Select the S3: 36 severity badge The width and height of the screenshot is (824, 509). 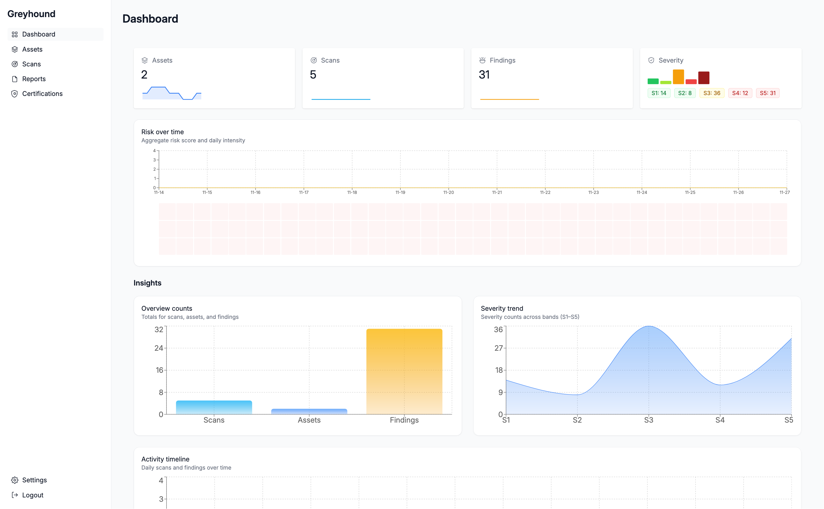click(711, 93)
